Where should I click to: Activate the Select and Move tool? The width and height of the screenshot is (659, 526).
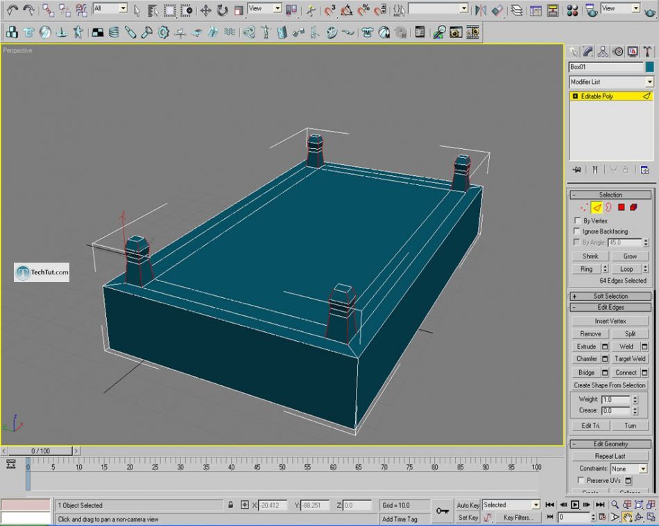pyautogui.click(x=205, y=10)
